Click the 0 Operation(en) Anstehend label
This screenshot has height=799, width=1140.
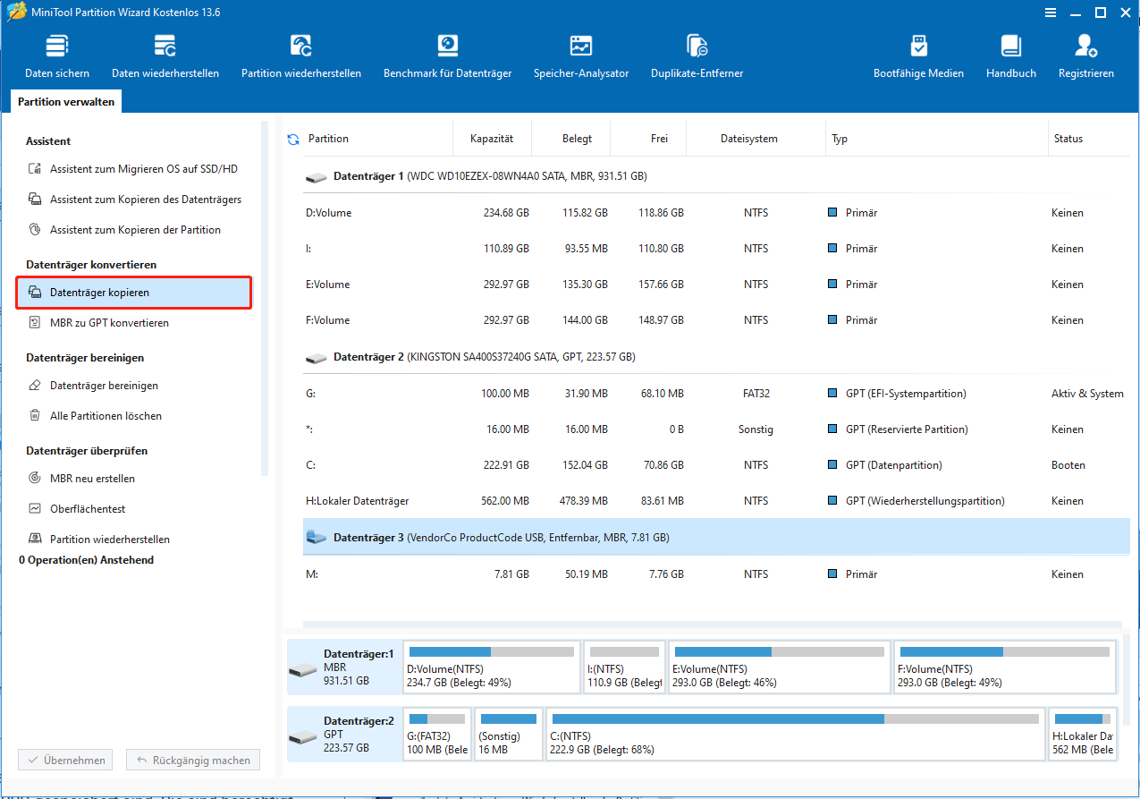click(87, 560)
